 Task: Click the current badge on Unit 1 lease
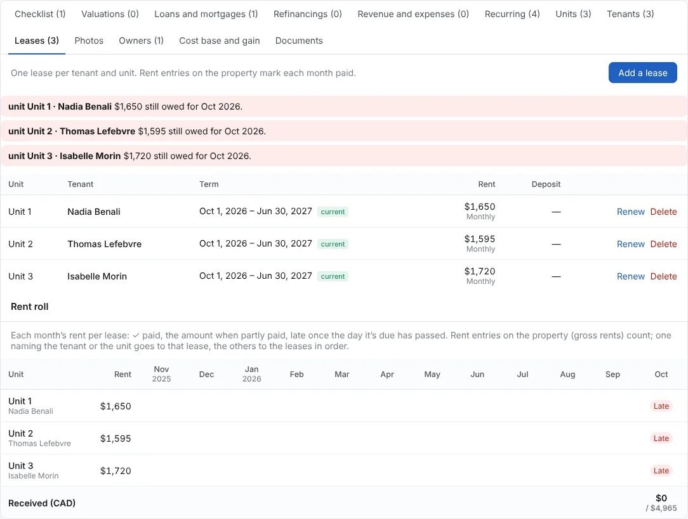(x=333, y=212)
